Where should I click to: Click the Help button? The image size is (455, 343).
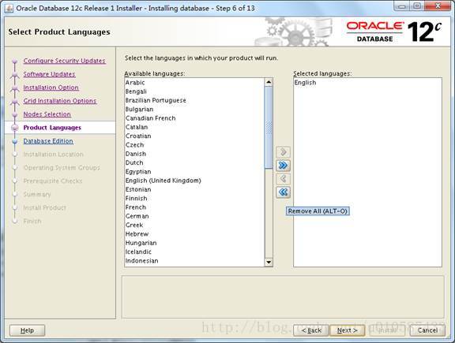coord(28,330)
